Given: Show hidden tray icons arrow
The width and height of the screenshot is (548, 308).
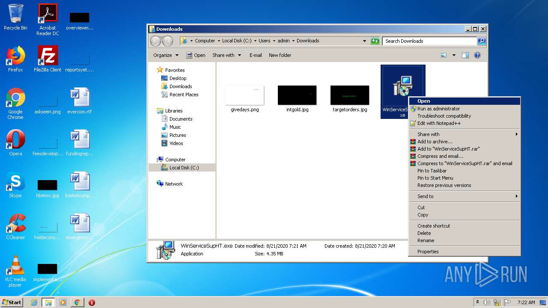Looking at the screenshot, I should point(477,302).
